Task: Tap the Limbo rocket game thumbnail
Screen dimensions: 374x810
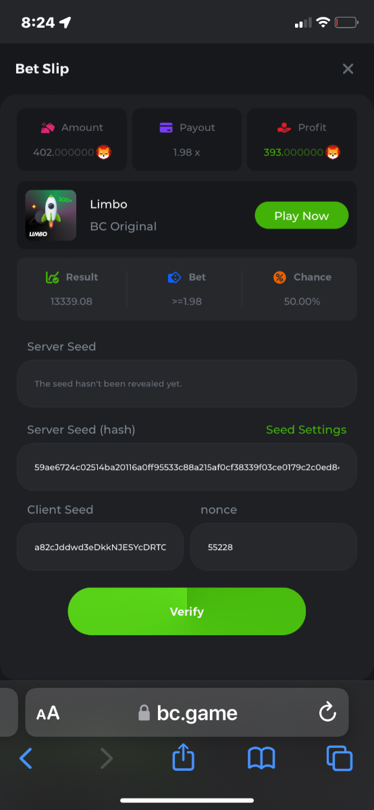Action: (51, 215)
